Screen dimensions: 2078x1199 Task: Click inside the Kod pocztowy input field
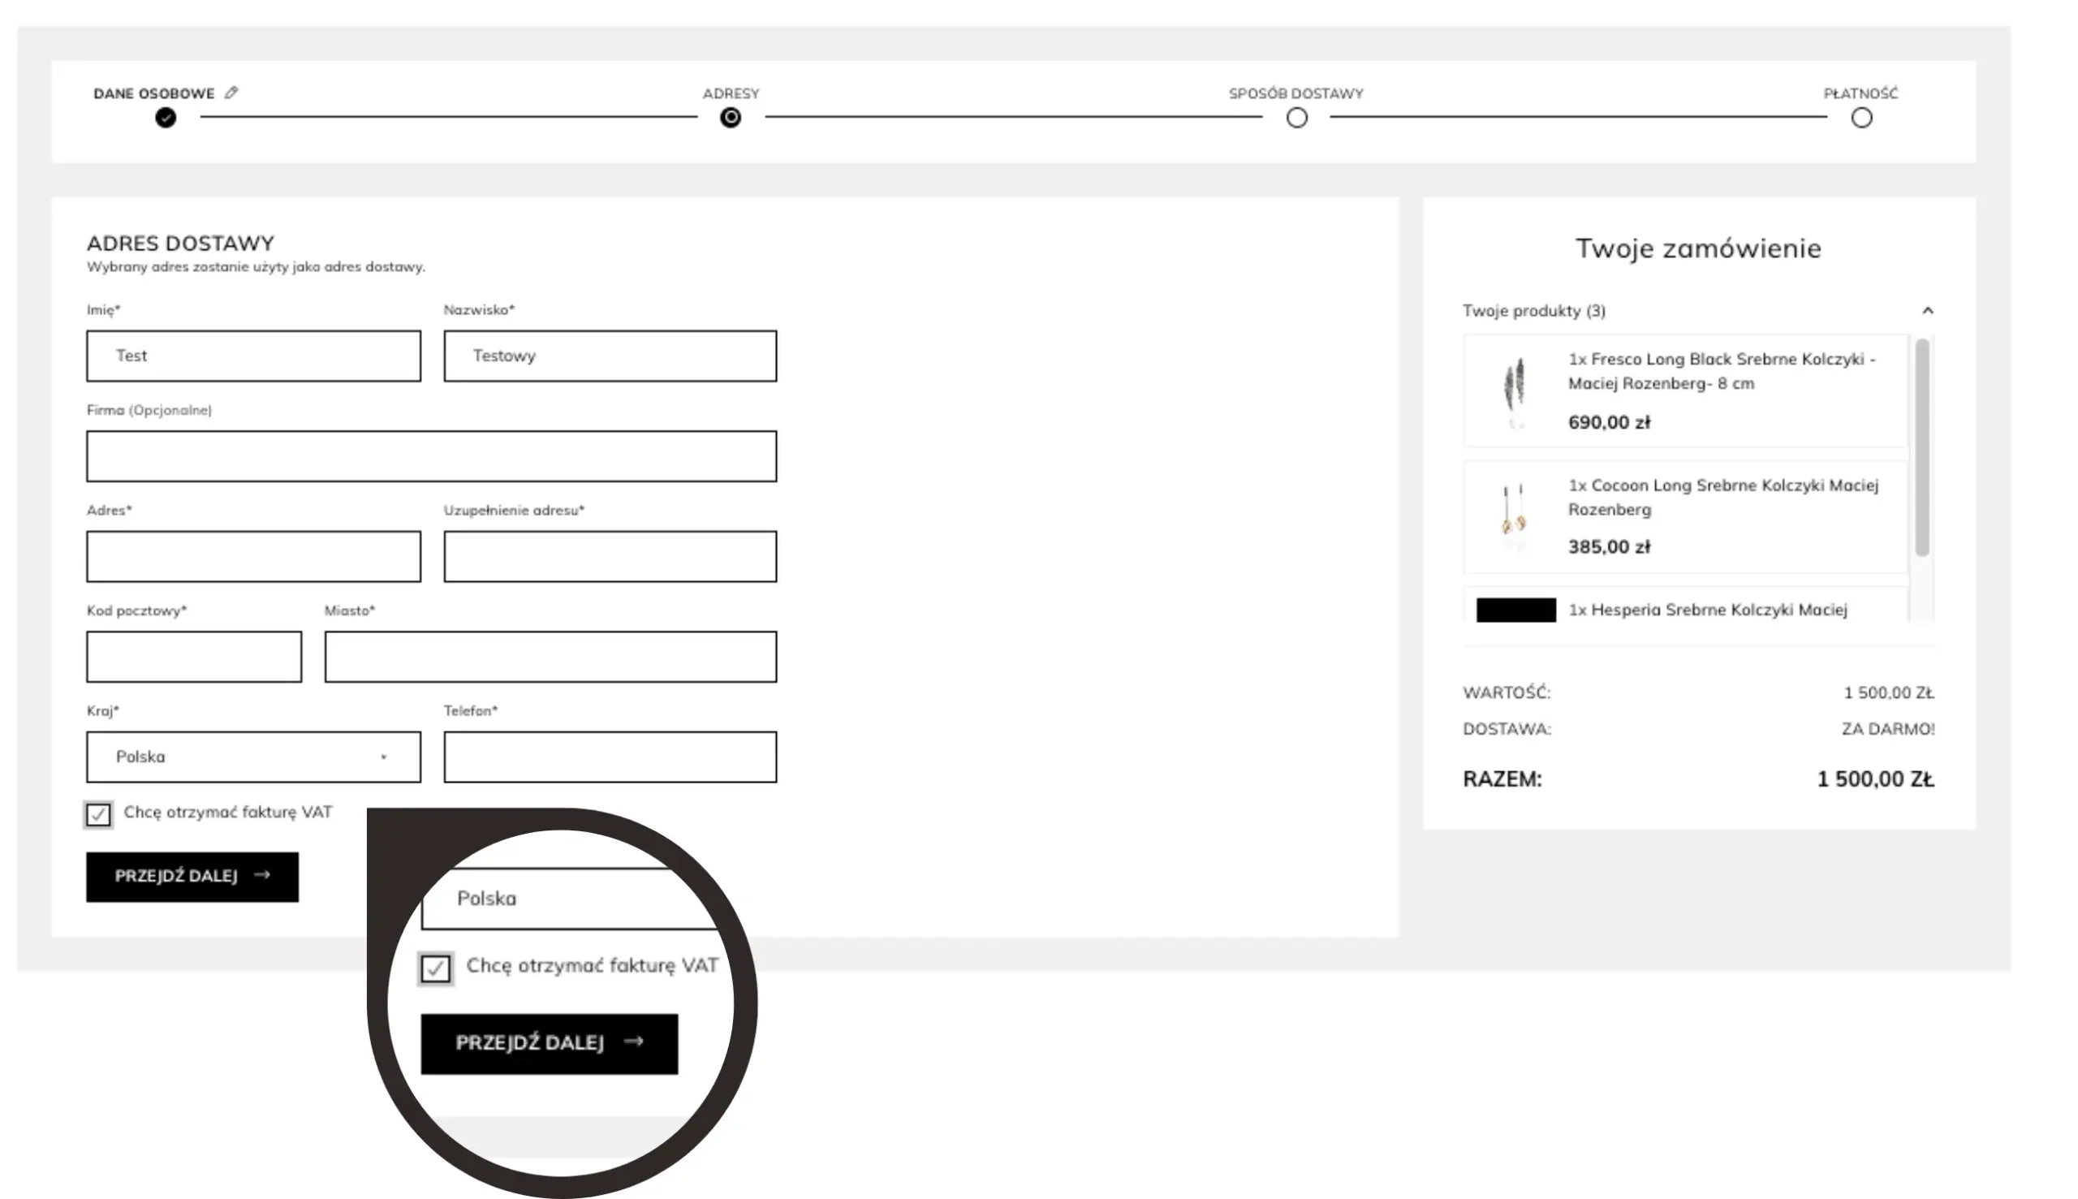(x=193, y=656)
